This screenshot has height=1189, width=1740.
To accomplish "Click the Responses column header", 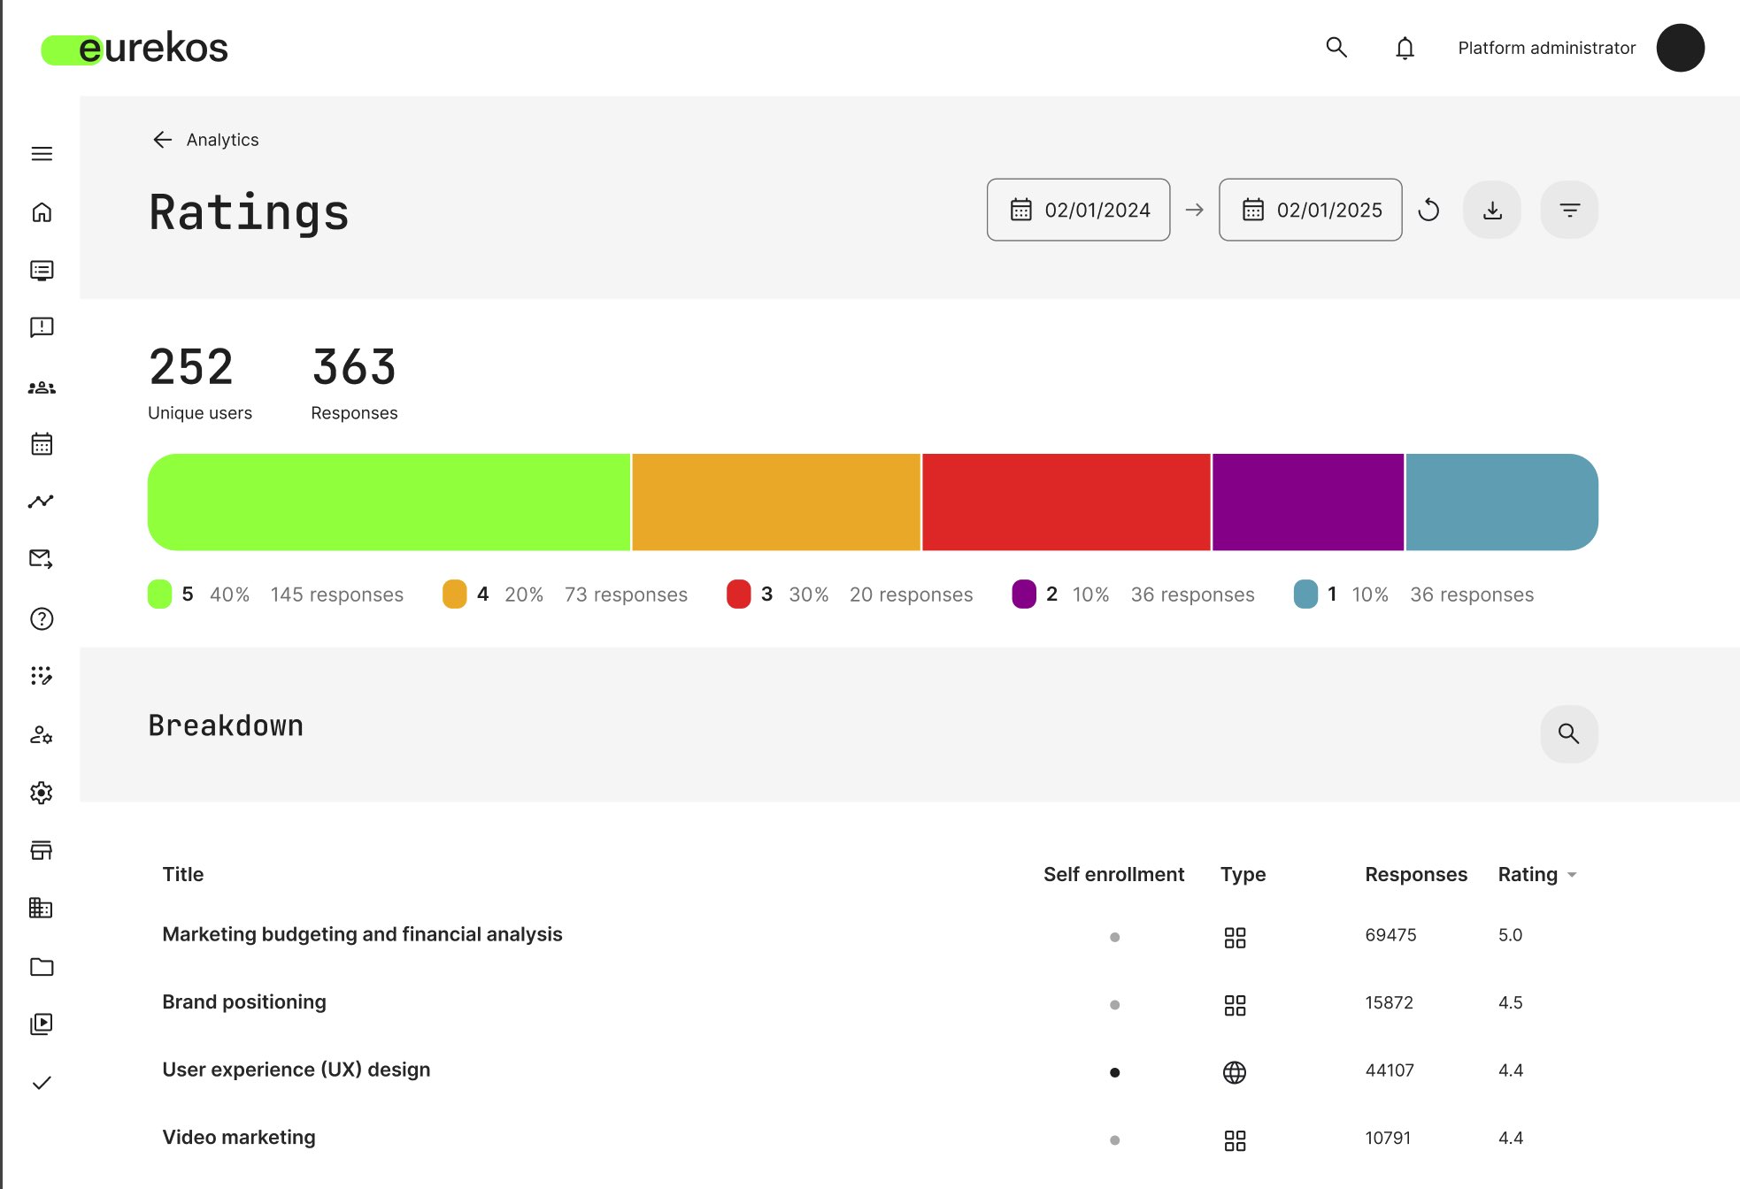I will point(1415,874).
